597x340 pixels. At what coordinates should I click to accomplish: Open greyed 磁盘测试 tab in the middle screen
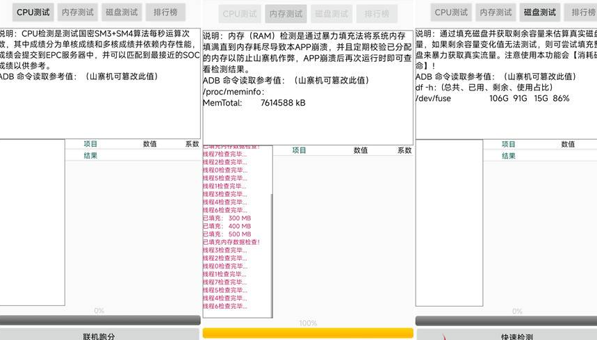click(332, 14)
